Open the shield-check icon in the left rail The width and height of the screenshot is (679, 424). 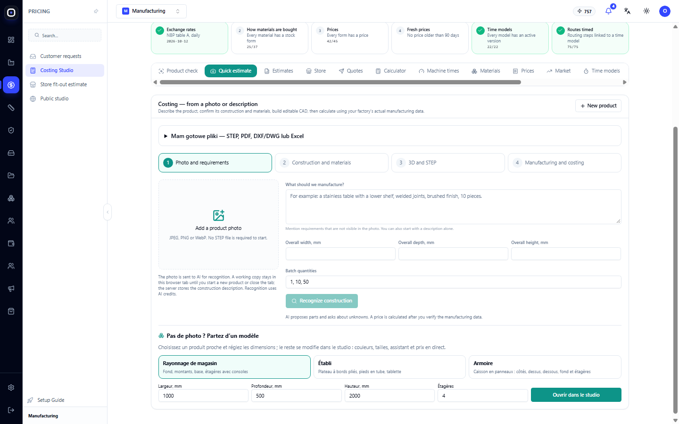click(11, 130)
